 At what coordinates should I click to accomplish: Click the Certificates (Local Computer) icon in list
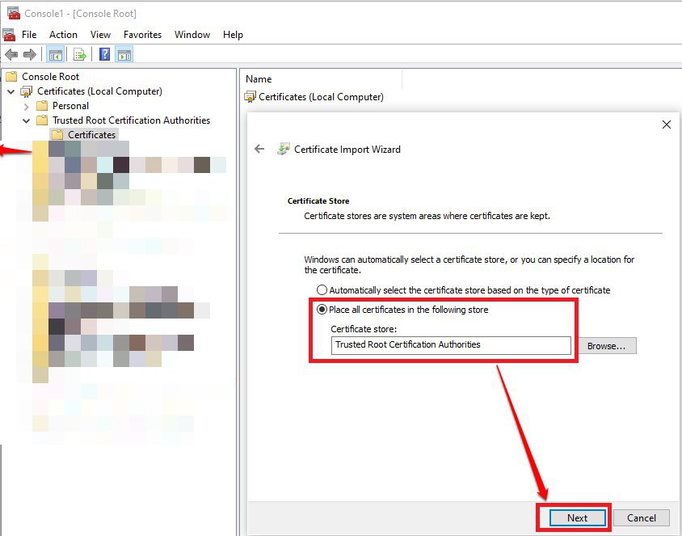250,97
